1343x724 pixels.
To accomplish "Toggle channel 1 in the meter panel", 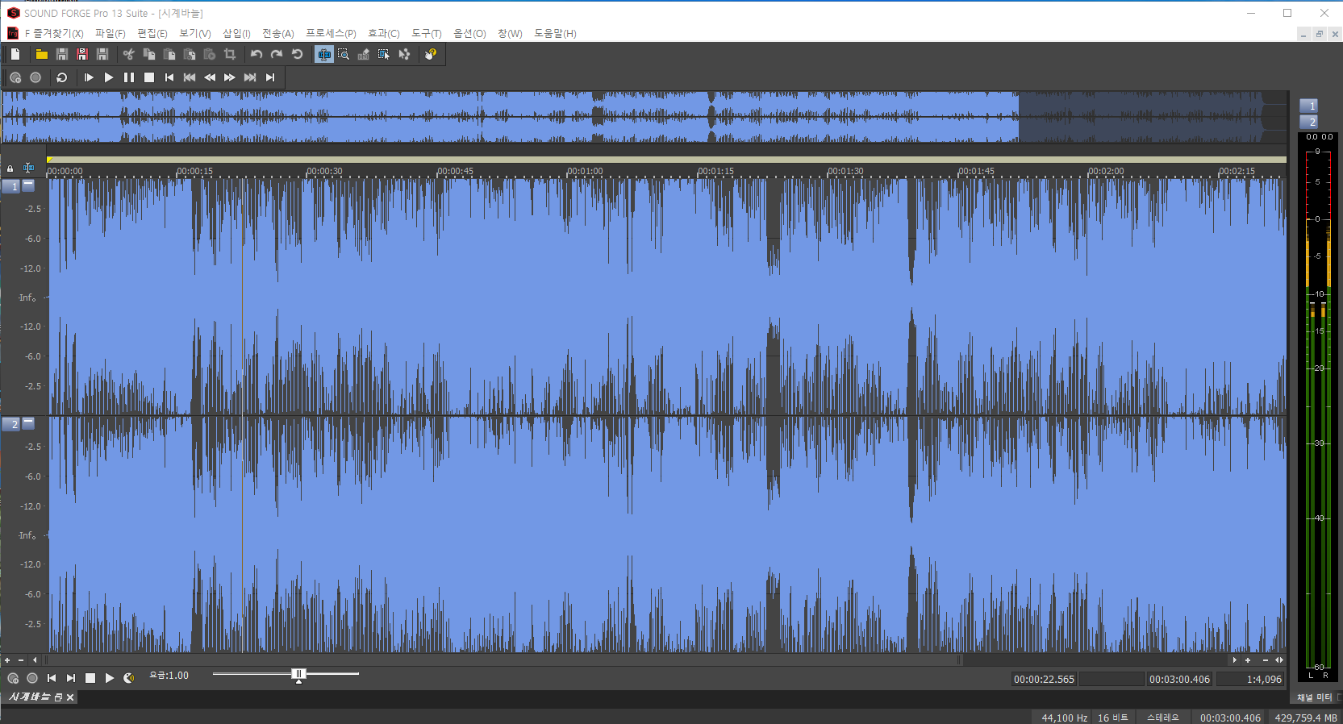I will (x=1308, y=106).
